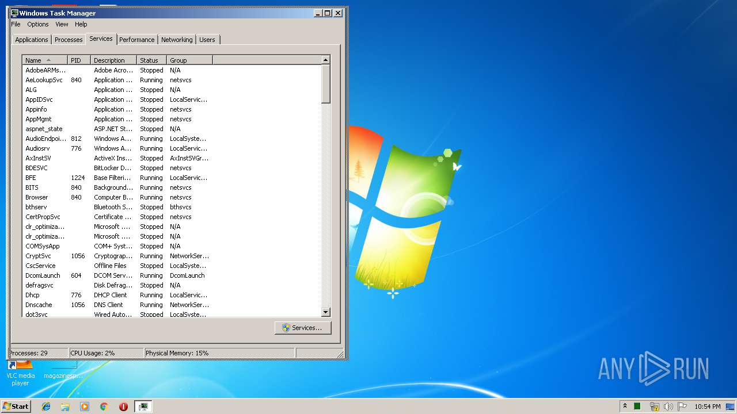This screenshot has height=414, width=737.
Task: Open the Options menu
Action: click(x=38, y=24)
